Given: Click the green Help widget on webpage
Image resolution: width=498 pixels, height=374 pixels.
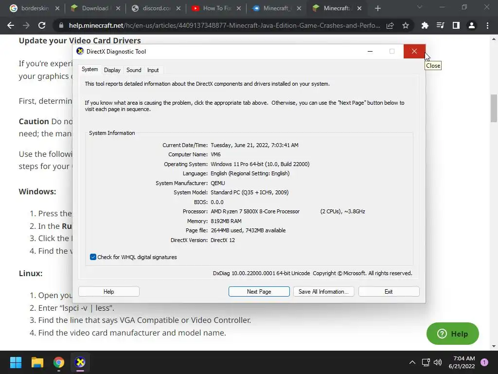Looking at the screenshot, I should (452, 334).
